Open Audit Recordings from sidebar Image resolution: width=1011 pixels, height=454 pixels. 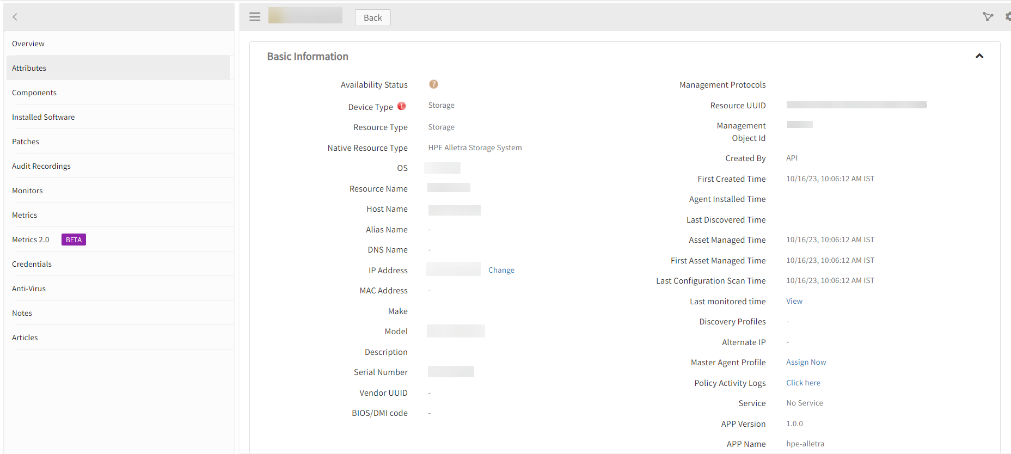pos(41,166)
